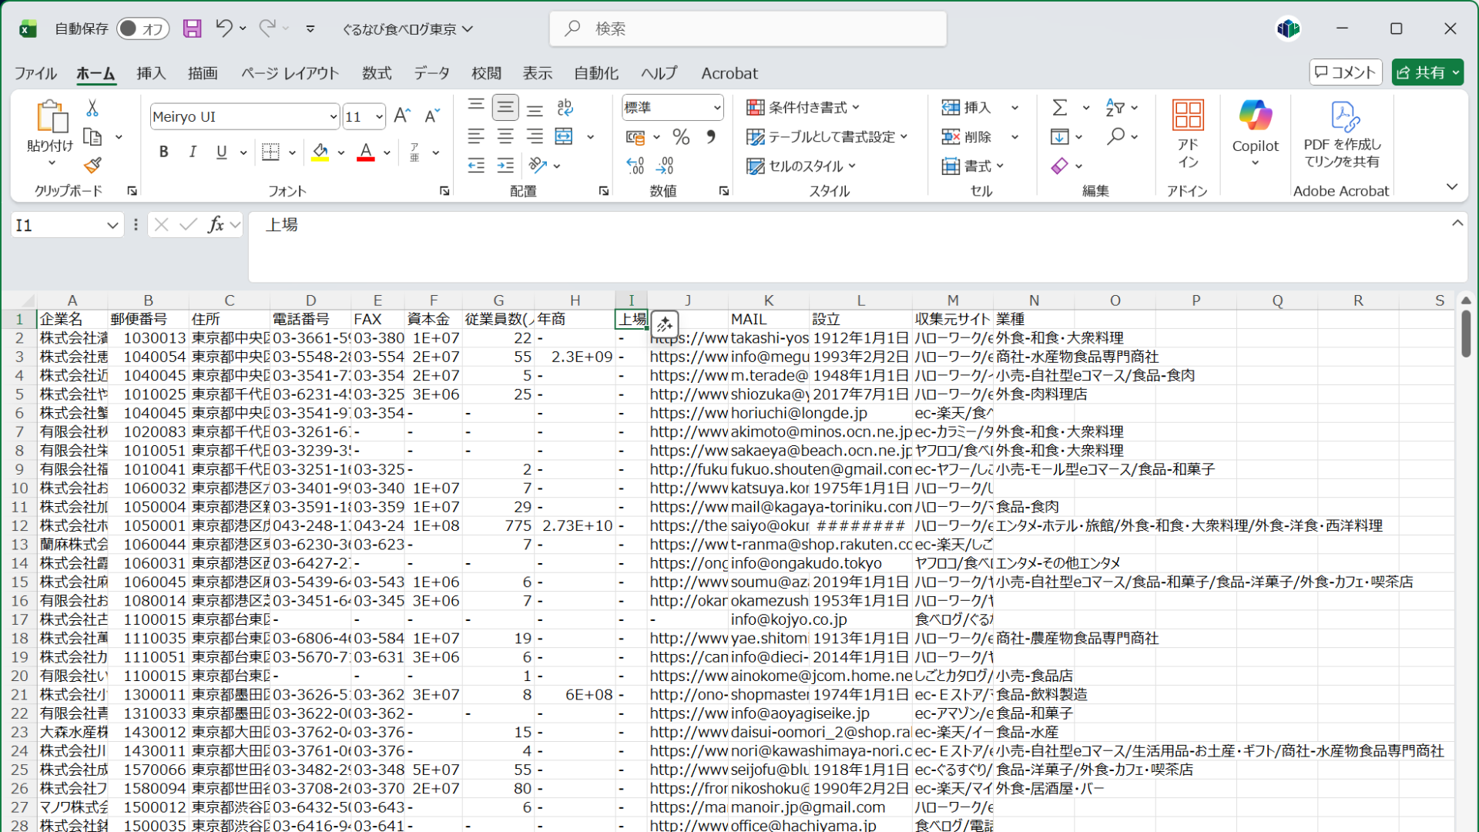
Task: Click the Save icon in title bar
Action: pyautogui.click(x=192, y=29)
